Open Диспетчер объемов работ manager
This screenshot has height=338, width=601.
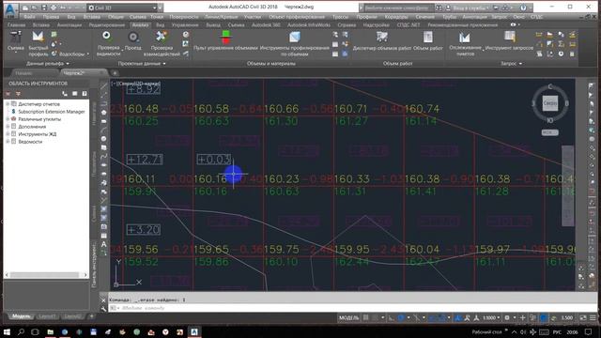[x=382, y=41]
